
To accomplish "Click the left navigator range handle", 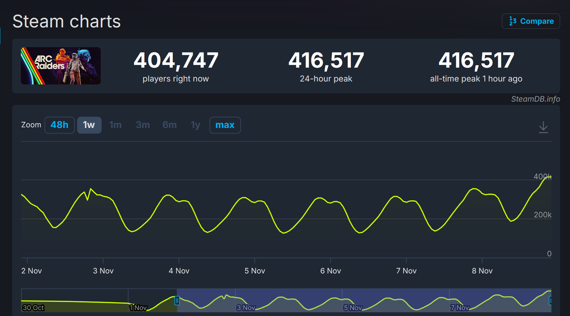I will click(177, 301).
